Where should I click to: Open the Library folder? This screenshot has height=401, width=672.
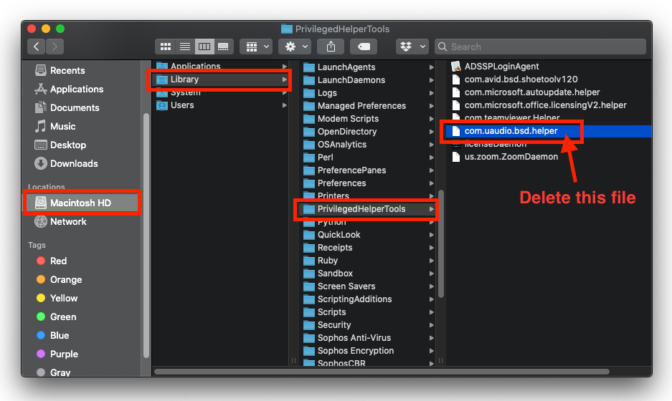pyautogui.click(x=184, y=79)
